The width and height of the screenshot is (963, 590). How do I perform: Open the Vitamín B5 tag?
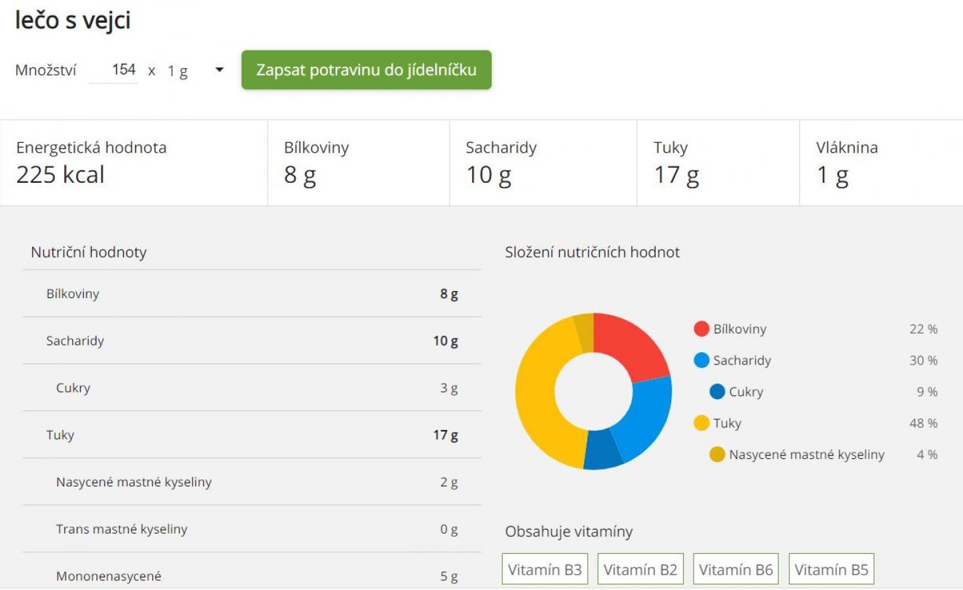831,570
